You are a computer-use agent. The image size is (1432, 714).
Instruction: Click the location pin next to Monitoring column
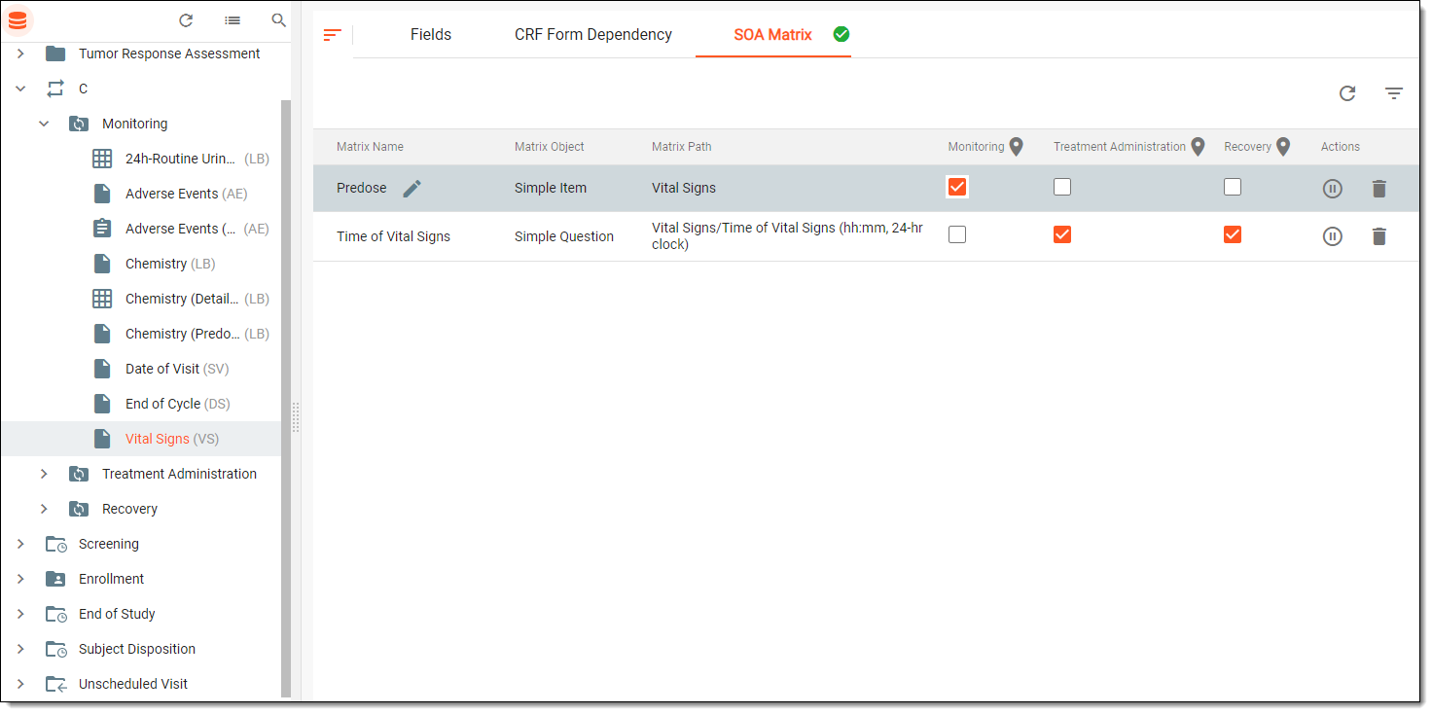tap(1016, 147)
